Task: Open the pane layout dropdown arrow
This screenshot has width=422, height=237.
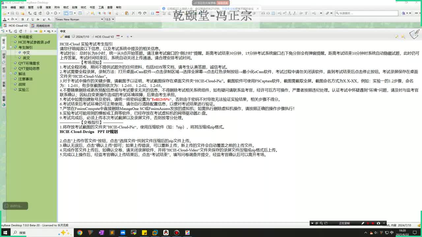Action: [75, 13]
